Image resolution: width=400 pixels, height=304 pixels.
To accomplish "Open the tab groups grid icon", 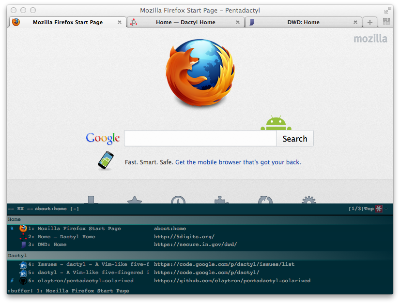I will pos(386,21).
